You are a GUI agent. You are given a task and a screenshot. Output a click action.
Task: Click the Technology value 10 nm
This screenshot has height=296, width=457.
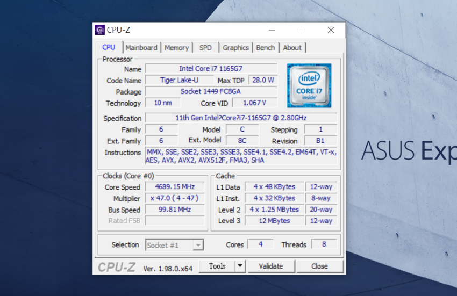(x=163, y=103)
